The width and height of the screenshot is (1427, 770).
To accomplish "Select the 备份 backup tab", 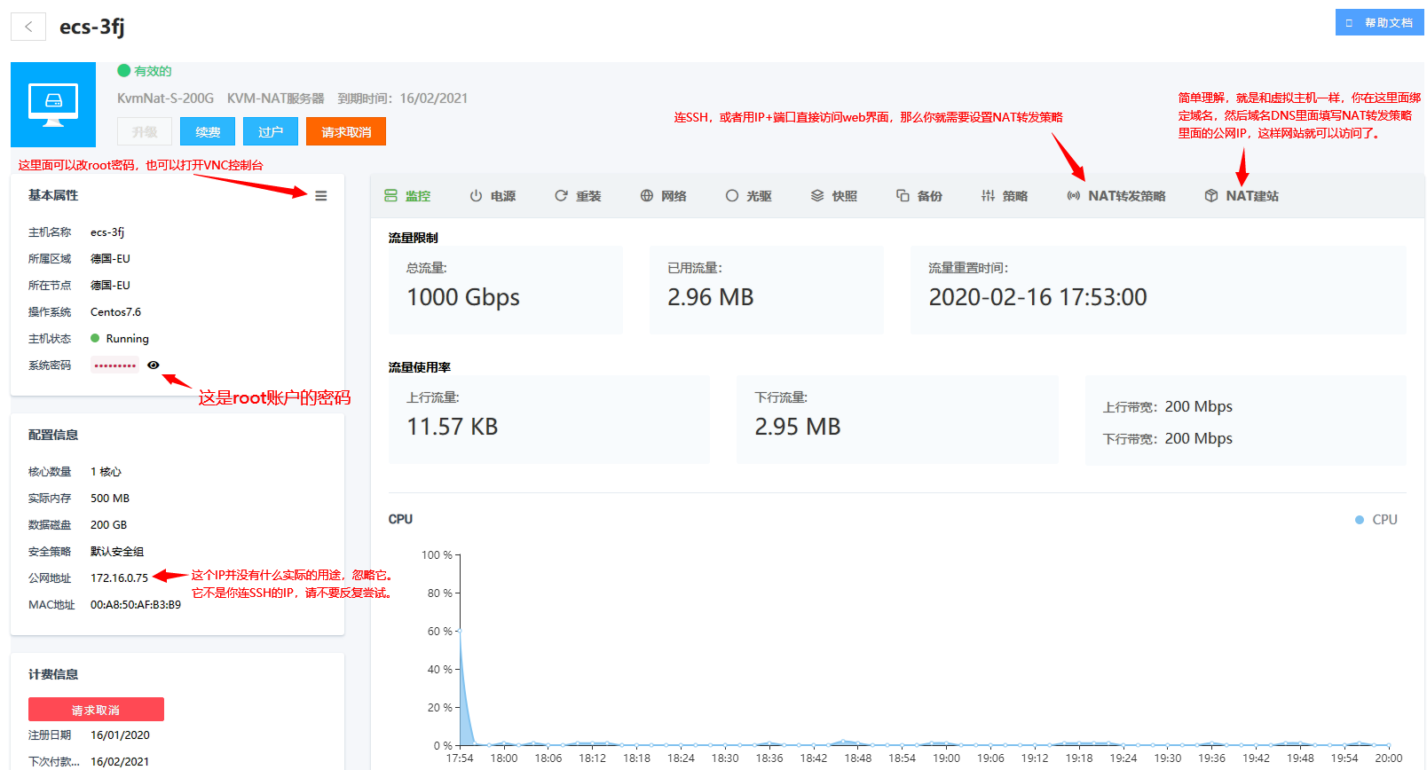I will pyautogui.click(x=919, y=196).
